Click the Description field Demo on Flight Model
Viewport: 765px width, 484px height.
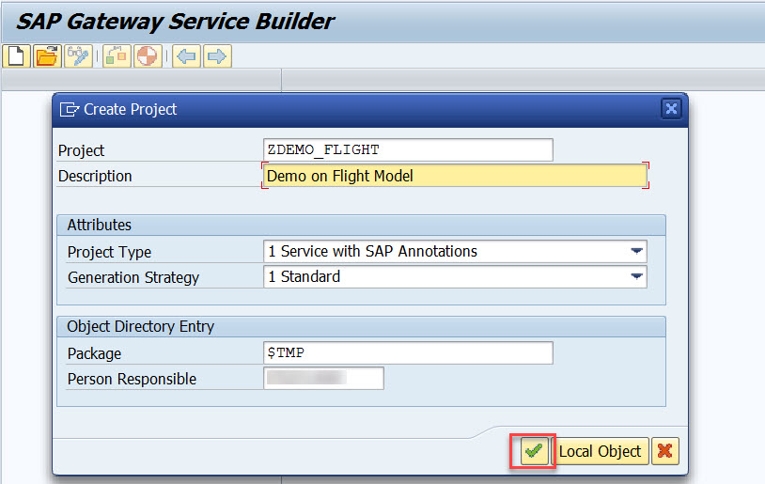pos(455,175)
